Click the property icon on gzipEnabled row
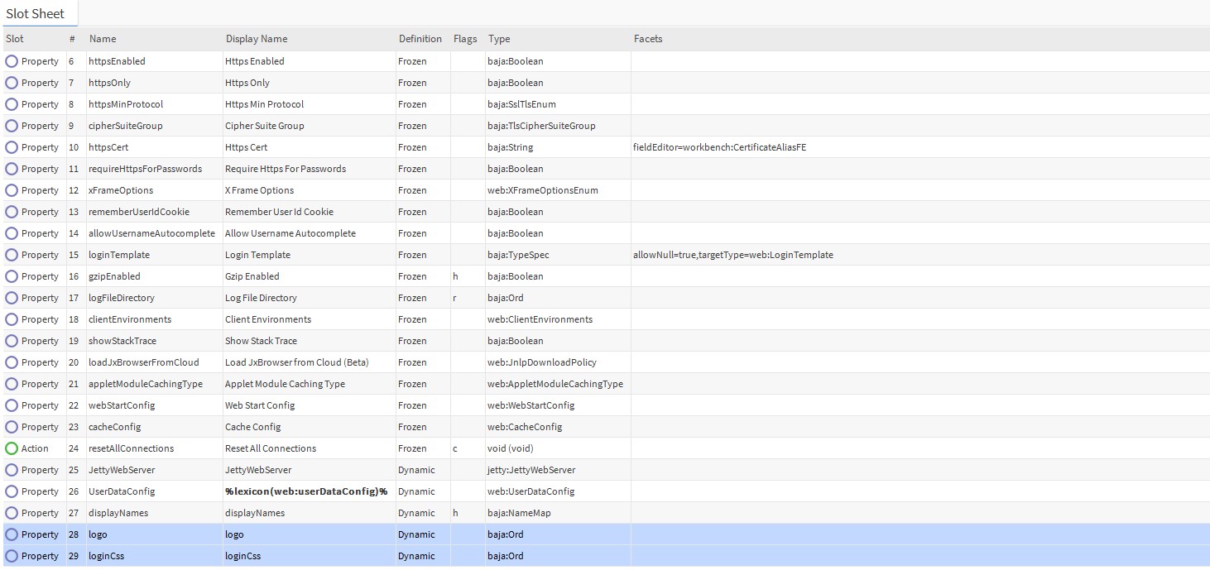1210x570 pixels. (12, 276)
